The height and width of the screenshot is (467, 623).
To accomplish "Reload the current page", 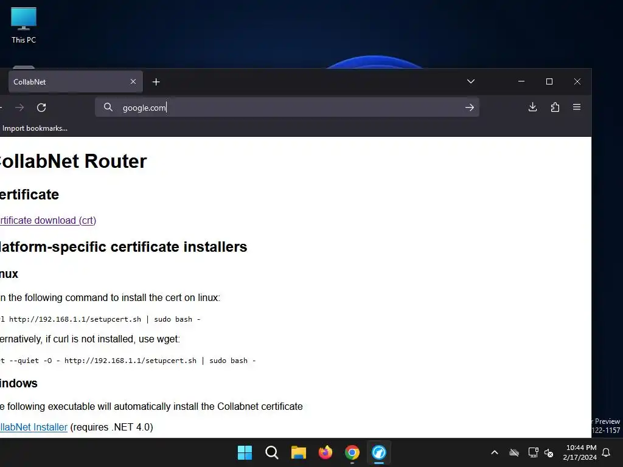I will (41, 107).
